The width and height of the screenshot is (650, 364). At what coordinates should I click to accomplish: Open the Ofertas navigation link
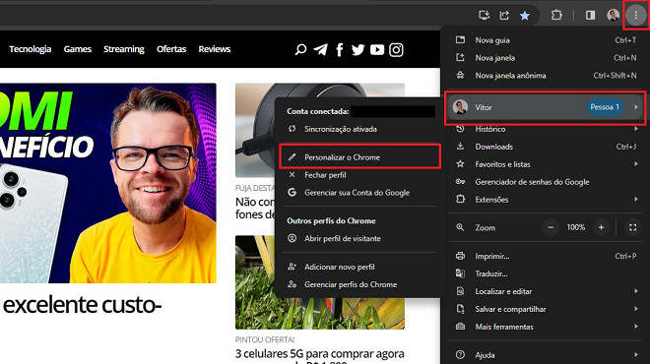[x=171, y=49]
